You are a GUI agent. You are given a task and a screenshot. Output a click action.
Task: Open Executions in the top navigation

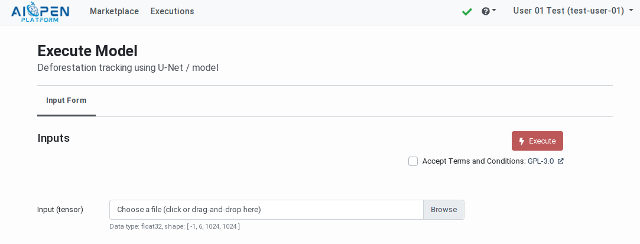[172, 11]
